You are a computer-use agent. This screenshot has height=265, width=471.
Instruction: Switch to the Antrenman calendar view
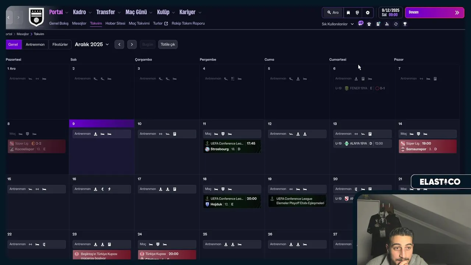[35, 45]
